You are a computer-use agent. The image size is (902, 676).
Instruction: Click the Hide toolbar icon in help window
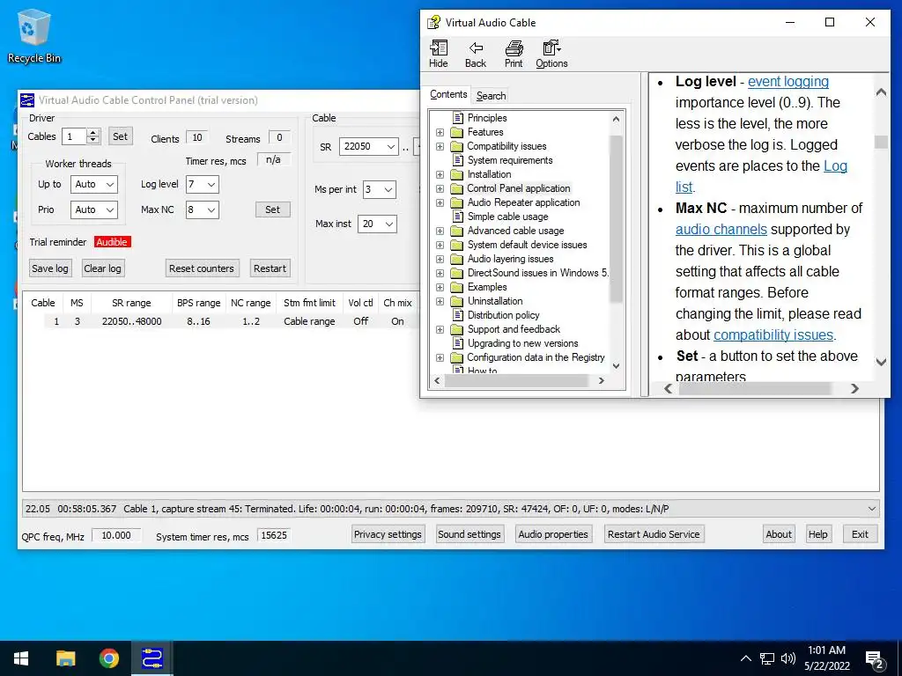(x=439, y=54)
